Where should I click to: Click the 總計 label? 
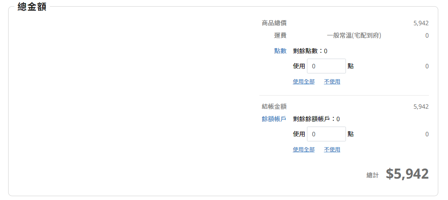click(372, 175)
